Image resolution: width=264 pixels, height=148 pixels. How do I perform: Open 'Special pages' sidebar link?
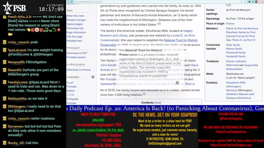point(75,24)
